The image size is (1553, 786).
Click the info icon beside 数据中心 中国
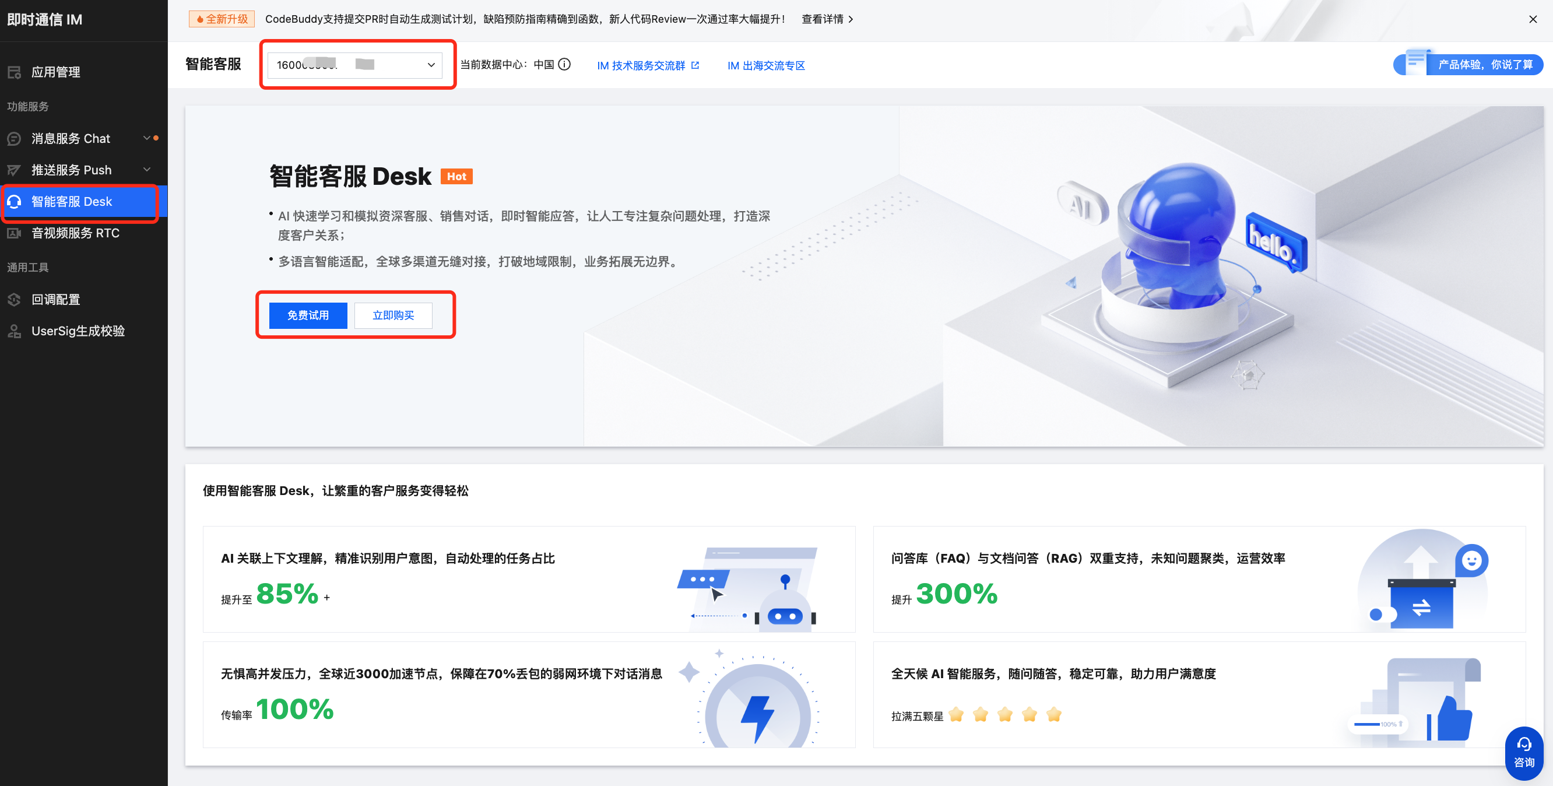pos(564,65)
